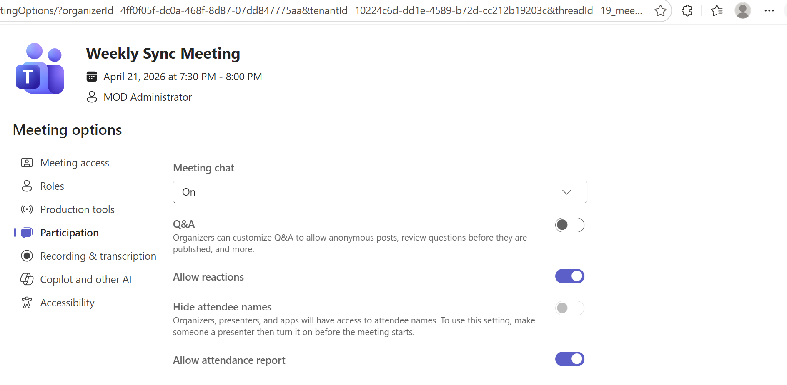Open the browser extensions puzzle icon

(687, 10)
